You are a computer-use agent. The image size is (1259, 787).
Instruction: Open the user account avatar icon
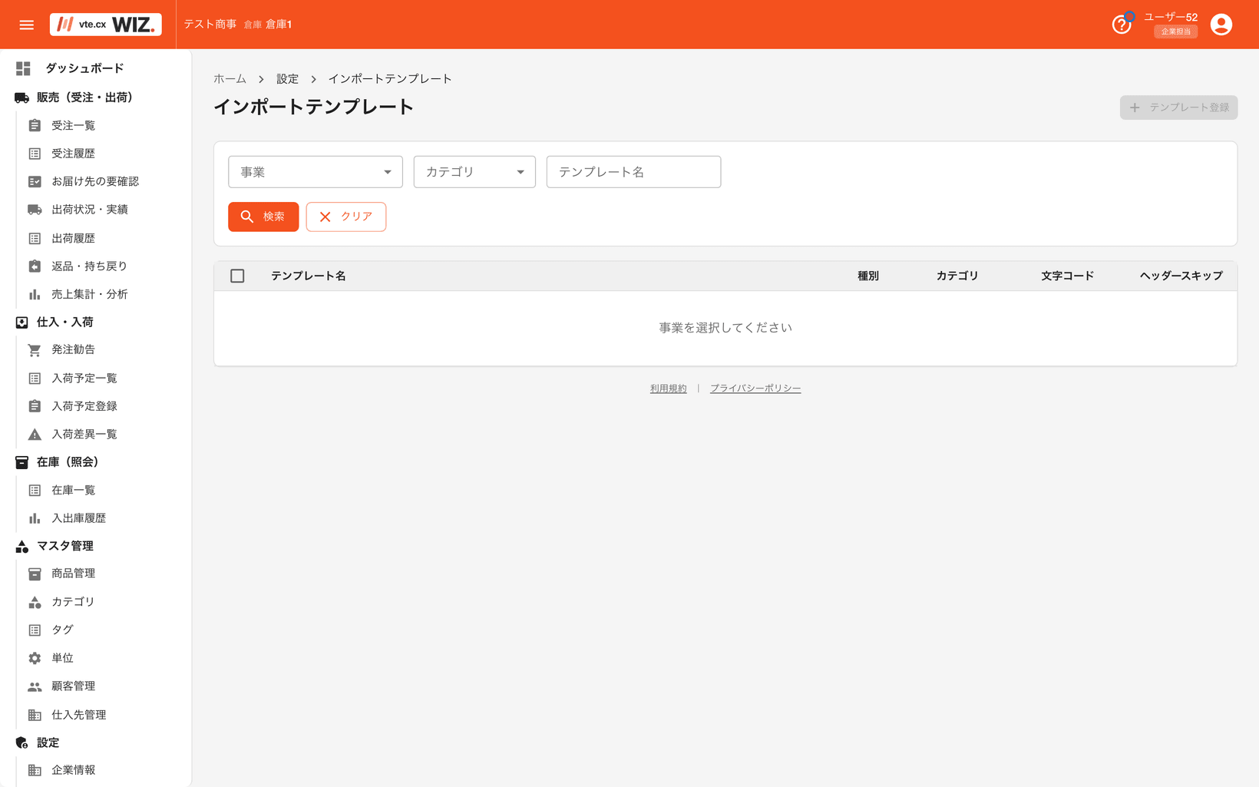1221,25
